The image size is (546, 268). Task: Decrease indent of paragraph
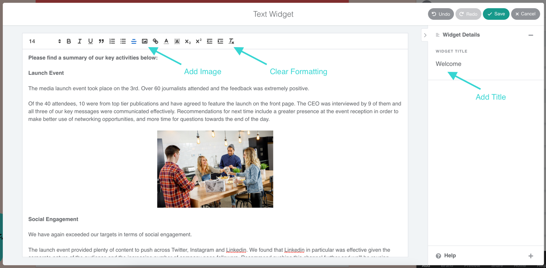pyautogui.click(x=210, y=41)
